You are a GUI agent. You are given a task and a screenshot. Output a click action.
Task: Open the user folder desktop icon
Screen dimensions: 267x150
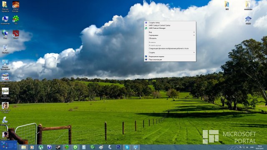point(5,6)
